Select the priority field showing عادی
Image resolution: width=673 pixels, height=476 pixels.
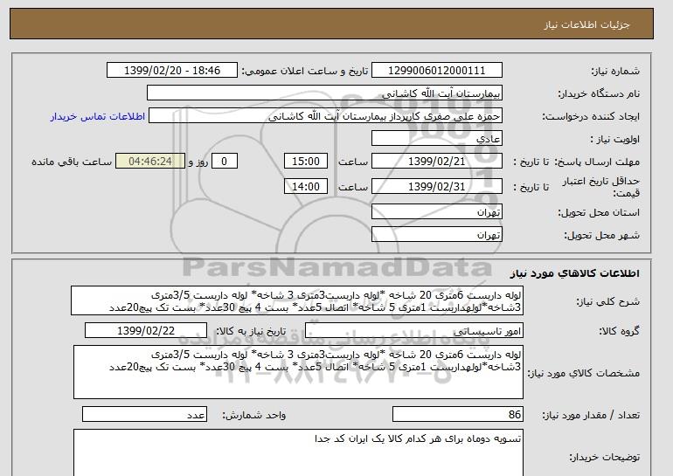pos(436,139)
